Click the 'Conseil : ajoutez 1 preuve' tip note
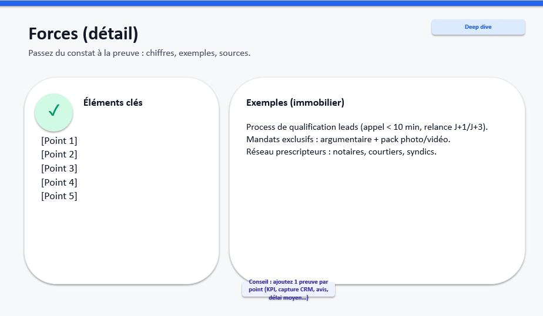This screenshot has width=543, height=316. pyautogui.click(x=288, y=290)
